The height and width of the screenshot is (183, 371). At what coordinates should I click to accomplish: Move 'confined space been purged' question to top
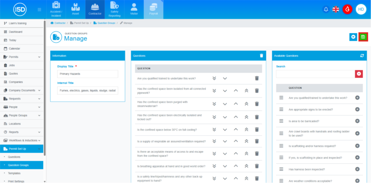[247, 104]
